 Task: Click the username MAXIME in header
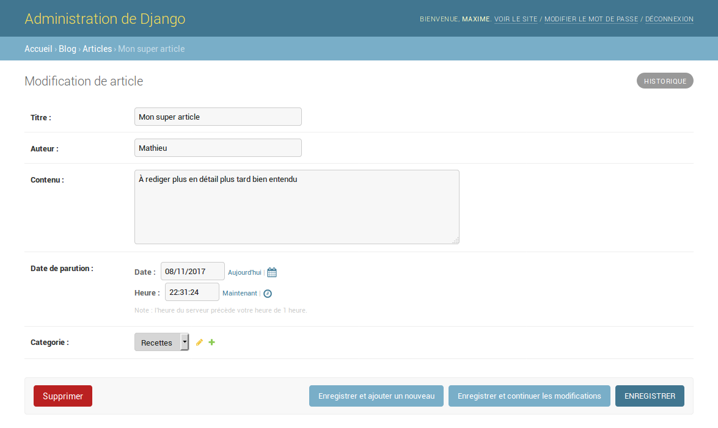pyautogui.click(x=476, y=19)
